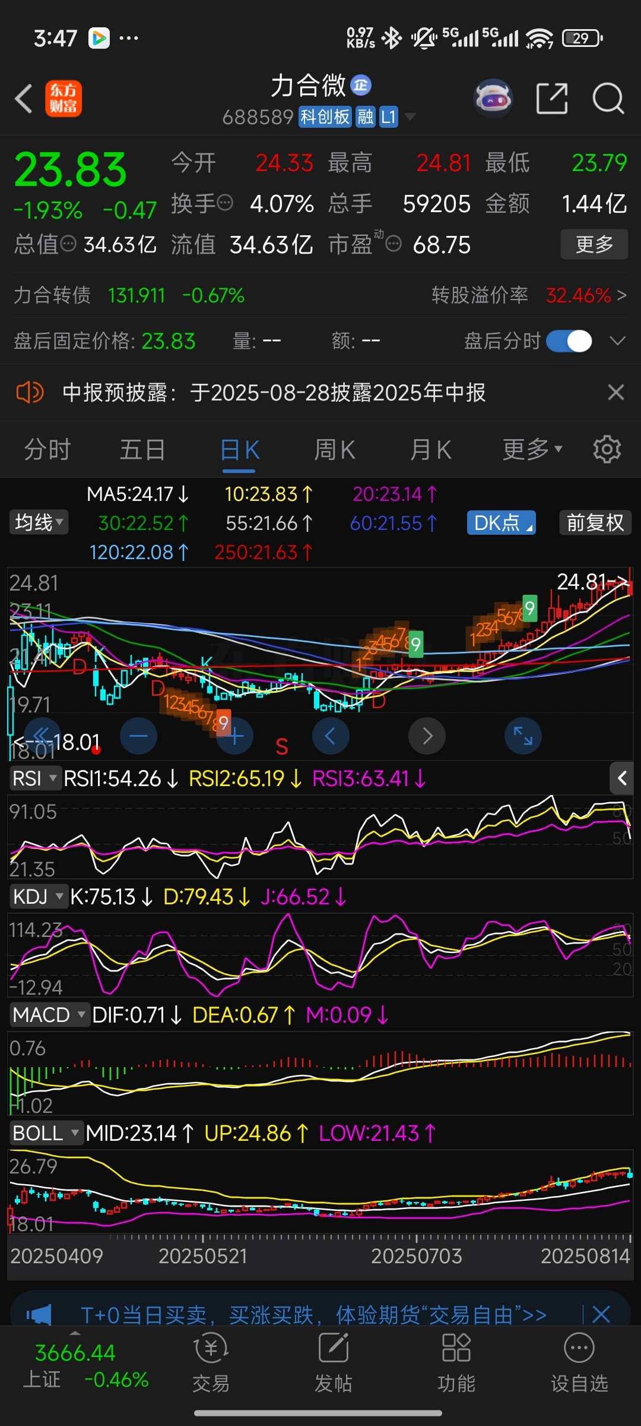641x1426 pixels.
Task: Tap 最高 value 24.81
Action: [444, 163]
